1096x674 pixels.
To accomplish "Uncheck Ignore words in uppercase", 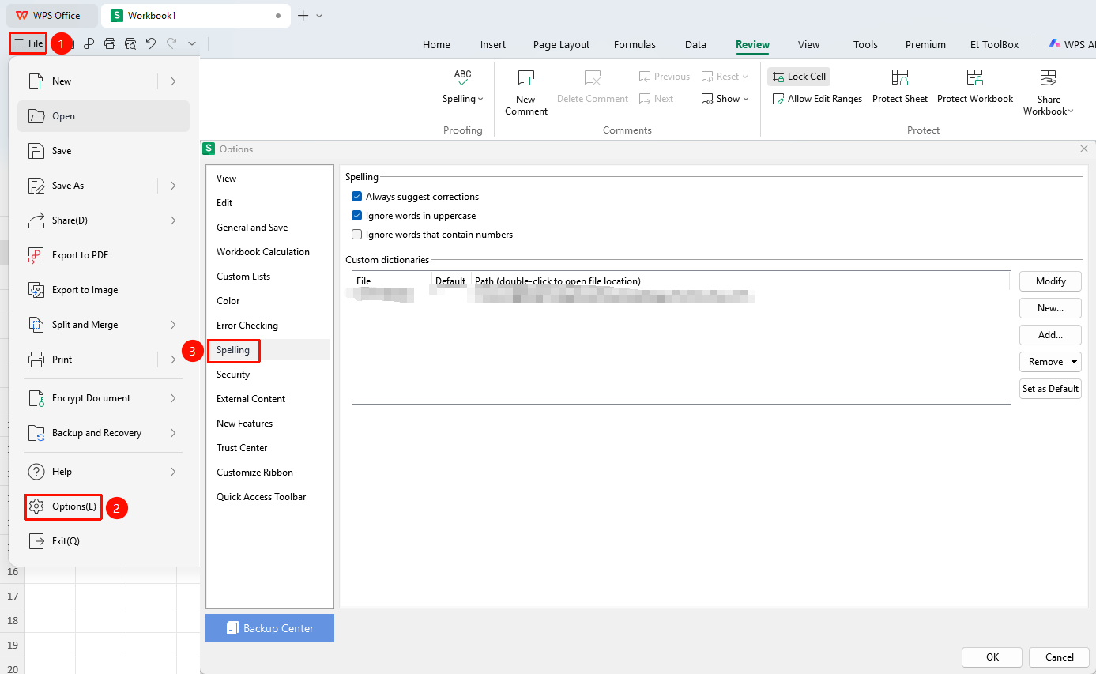I will (357, 216).
